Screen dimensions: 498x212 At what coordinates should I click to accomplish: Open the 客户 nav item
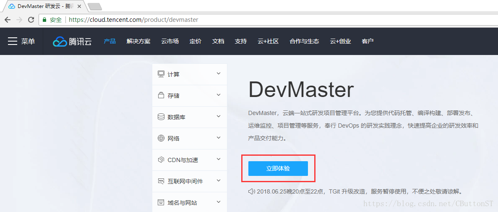368,41
